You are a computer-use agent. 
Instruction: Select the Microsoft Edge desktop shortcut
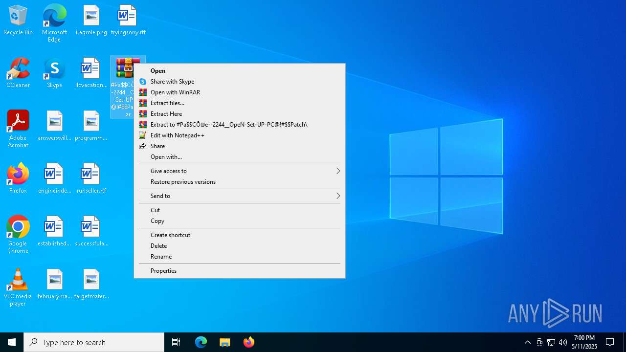[x=54, y=23]
